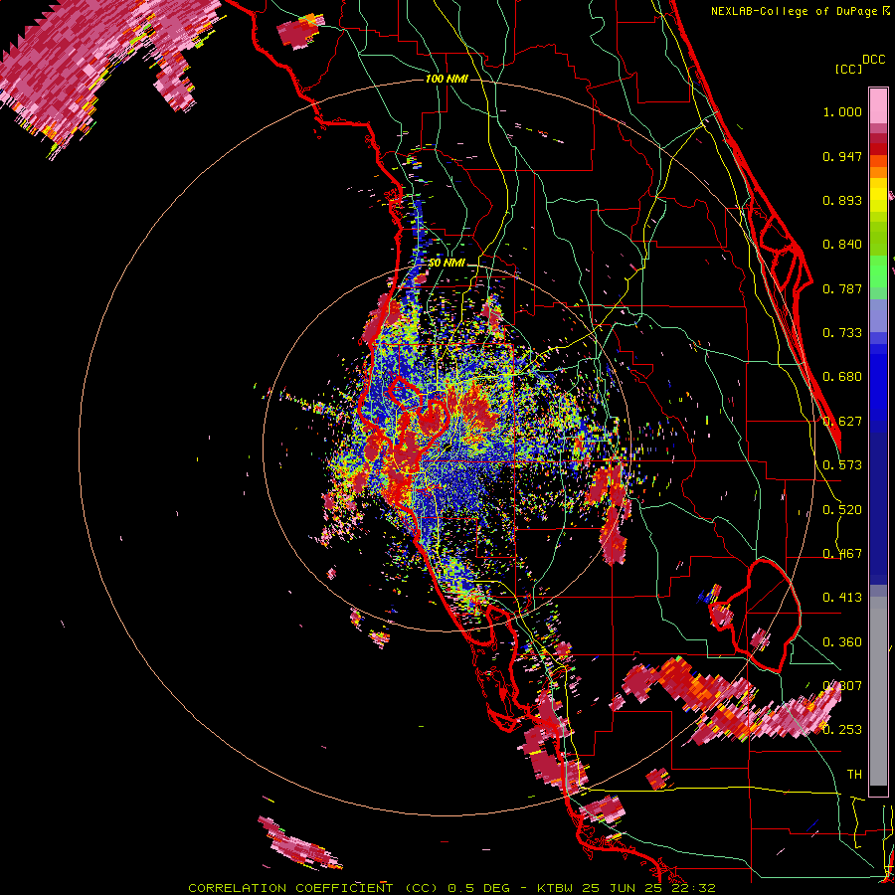Viewport: 895px width, 895px height.
Task: Click the 1.000 value on the scale
Action: pos(842,111)
